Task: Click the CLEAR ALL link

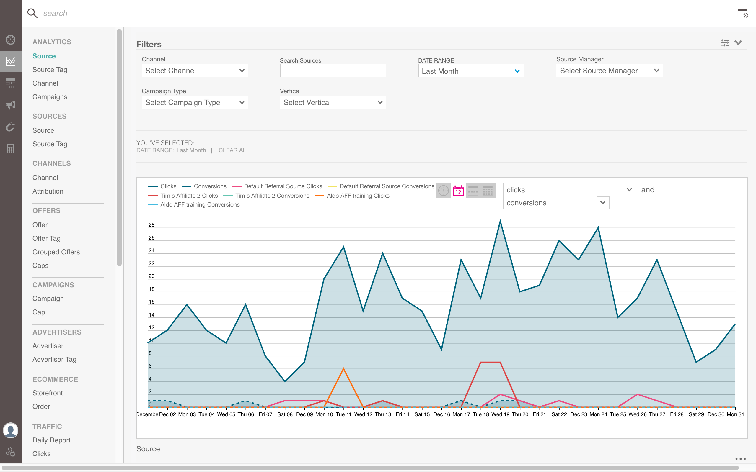Action: coord(234,150)
